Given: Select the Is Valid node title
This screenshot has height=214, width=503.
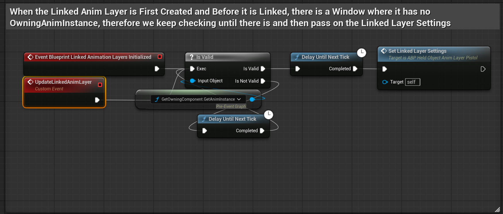Looking at the screenshot, I should pyautogui.click(x=204, y=57).
